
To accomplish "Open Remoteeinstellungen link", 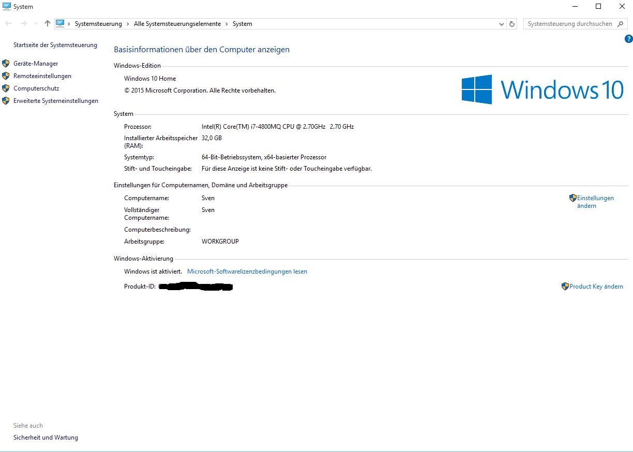I will tap(42, 76).
